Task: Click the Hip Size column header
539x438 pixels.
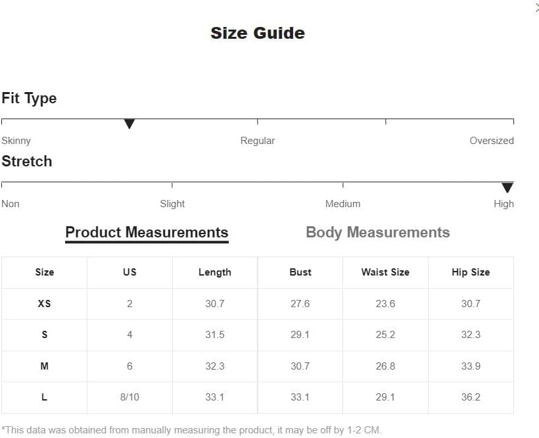Action: (471, 272)
